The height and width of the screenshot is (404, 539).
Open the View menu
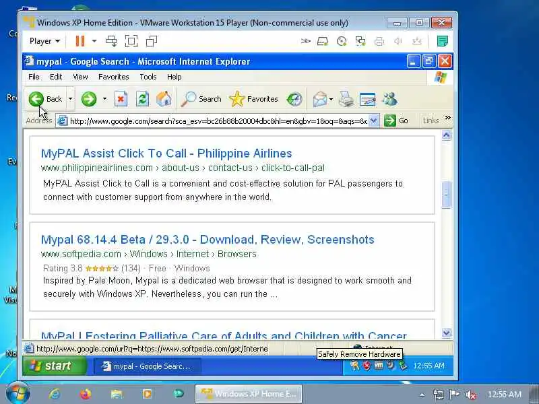click(80, 77)
